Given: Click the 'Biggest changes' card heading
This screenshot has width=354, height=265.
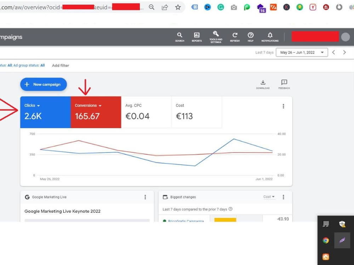Looking at the screenshot, I should tap(183, 197).
